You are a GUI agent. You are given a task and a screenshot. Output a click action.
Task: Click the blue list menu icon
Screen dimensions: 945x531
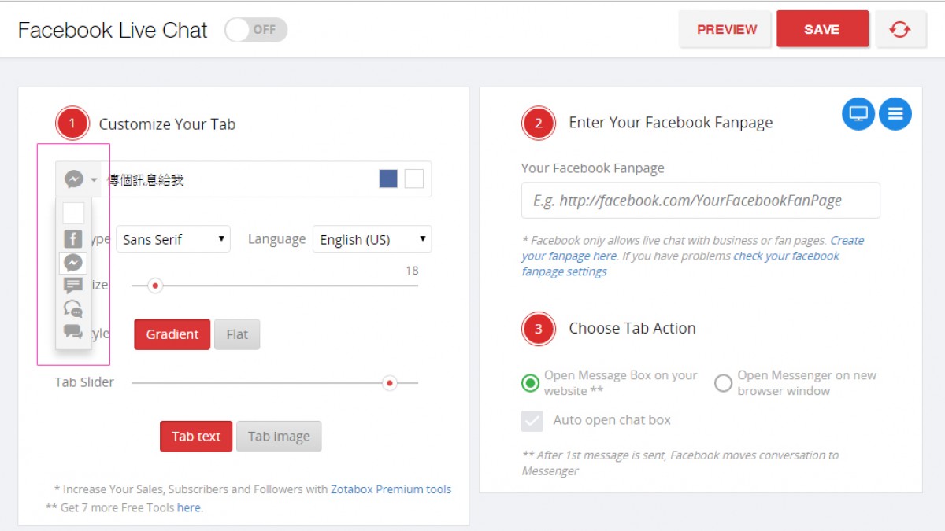pyautogui.click(x=895, y=114)
